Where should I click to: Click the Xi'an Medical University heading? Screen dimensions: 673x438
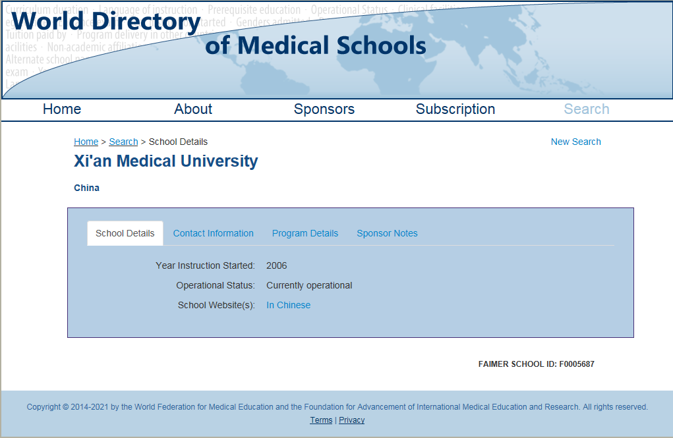[165, 161]
